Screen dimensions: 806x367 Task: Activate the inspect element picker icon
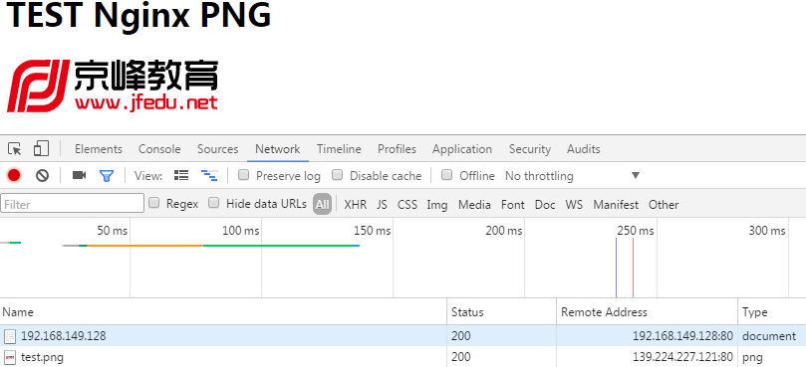pos(15,149)
